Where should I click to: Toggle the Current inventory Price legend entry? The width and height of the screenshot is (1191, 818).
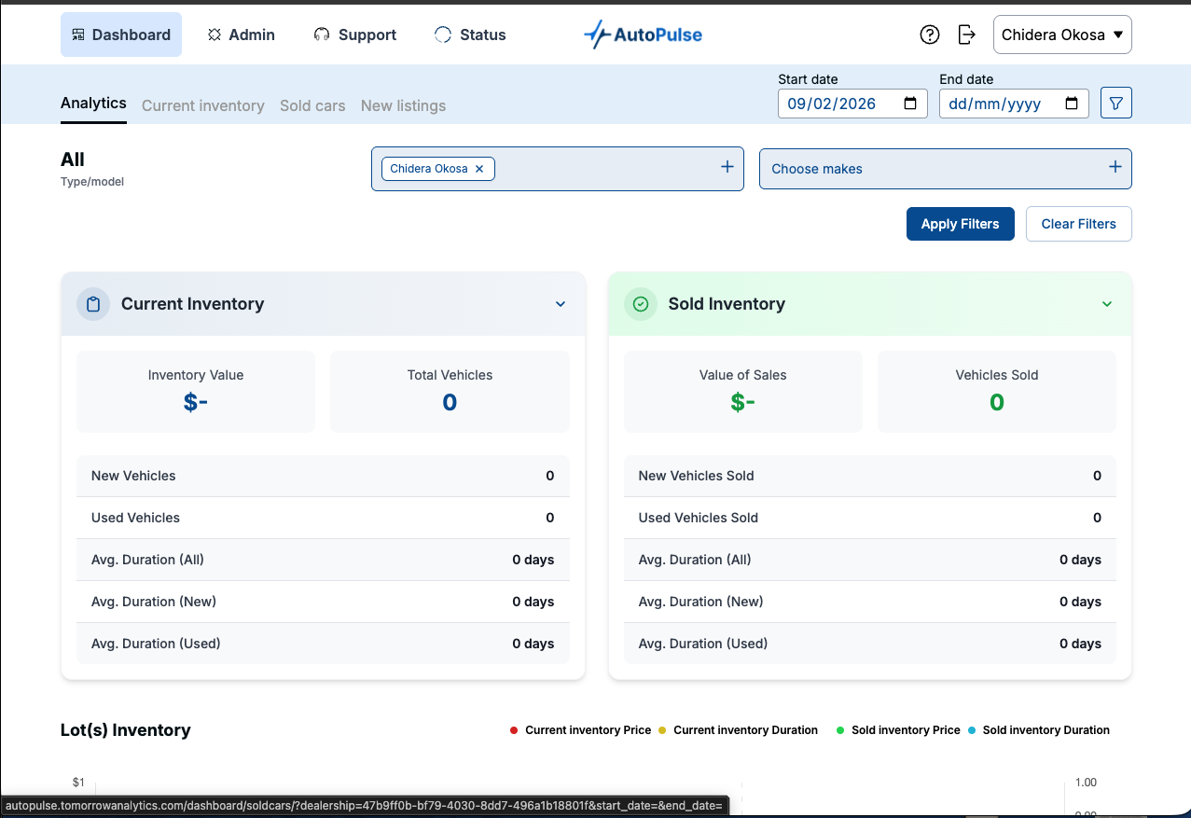pyautogui.click(x=580, y=730)
